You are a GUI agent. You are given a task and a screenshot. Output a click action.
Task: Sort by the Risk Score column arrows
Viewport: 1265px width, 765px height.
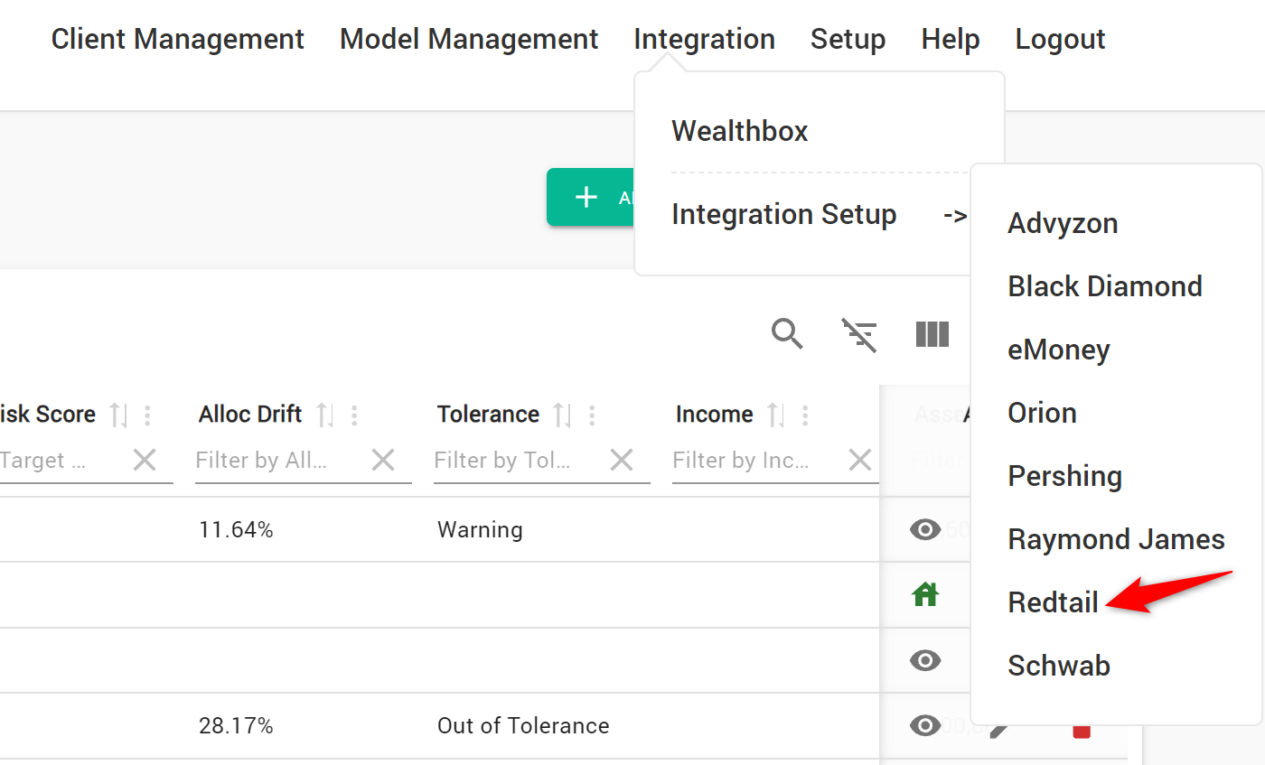click(118, 415)
